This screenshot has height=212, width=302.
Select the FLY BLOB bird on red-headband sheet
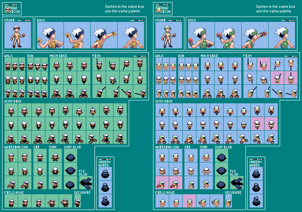86,183
